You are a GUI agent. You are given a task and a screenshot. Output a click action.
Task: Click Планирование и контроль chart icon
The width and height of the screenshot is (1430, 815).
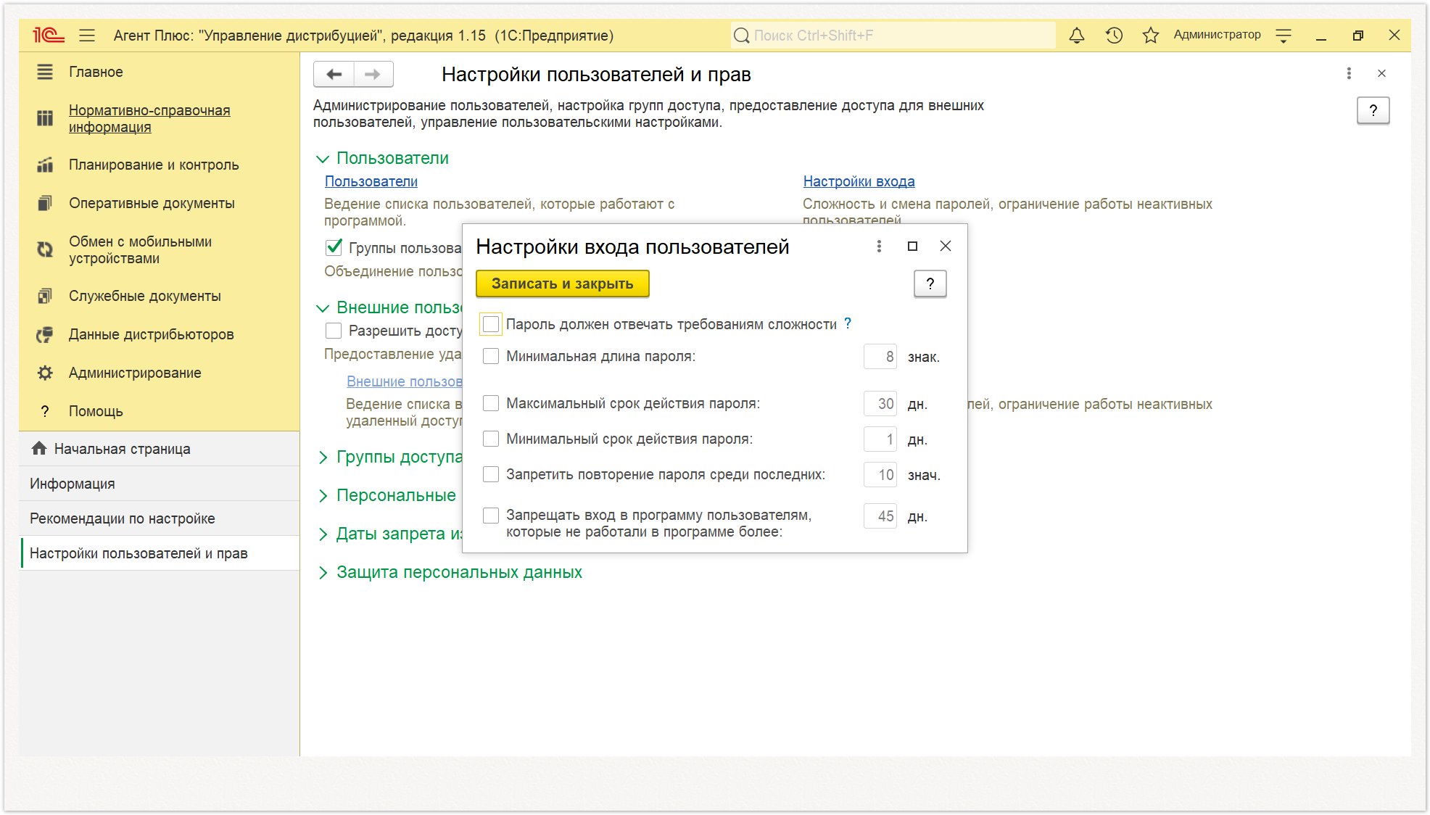(x=45, y=165)
